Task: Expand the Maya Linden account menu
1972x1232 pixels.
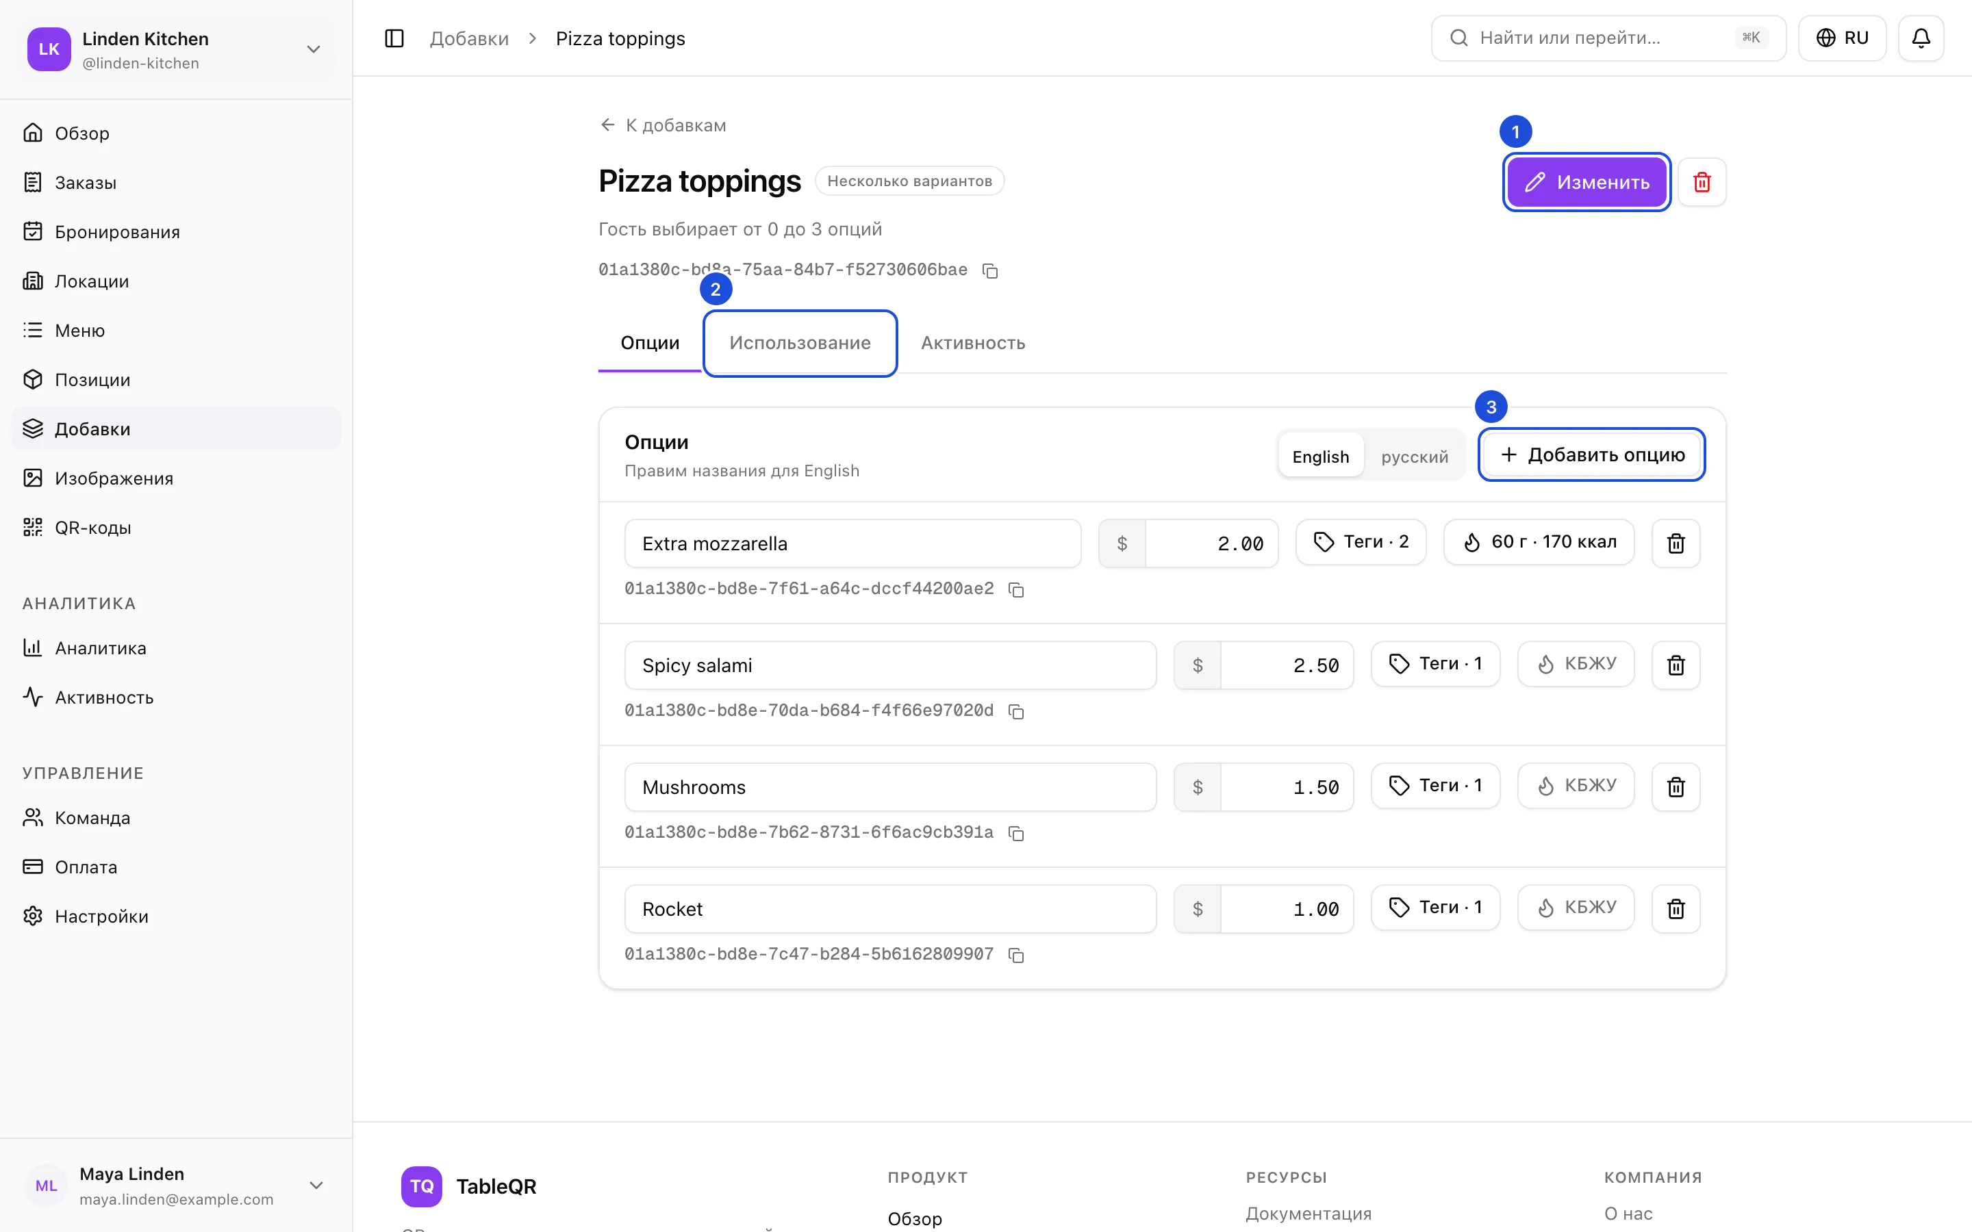Action: [176, 1185]
